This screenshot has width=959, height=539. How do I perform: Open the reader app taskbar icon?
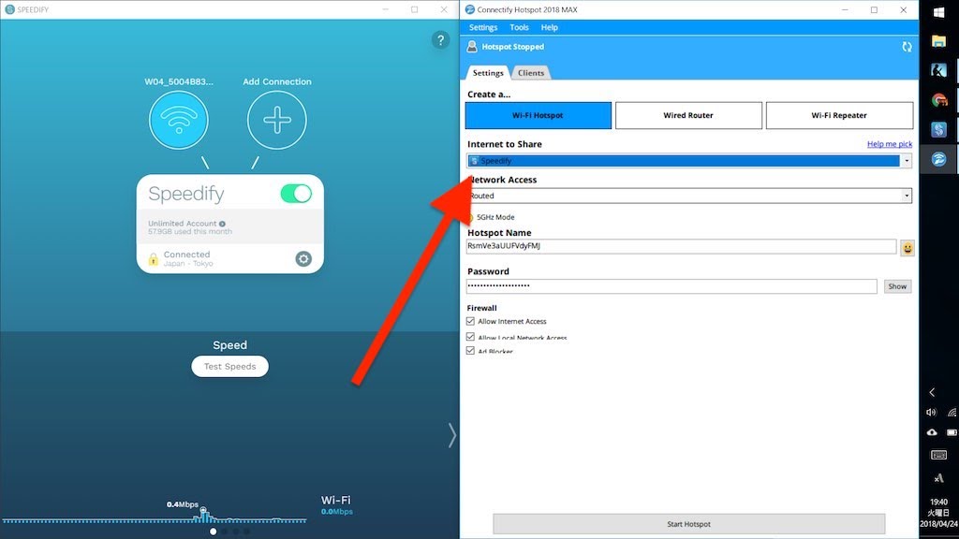point(938,70)
